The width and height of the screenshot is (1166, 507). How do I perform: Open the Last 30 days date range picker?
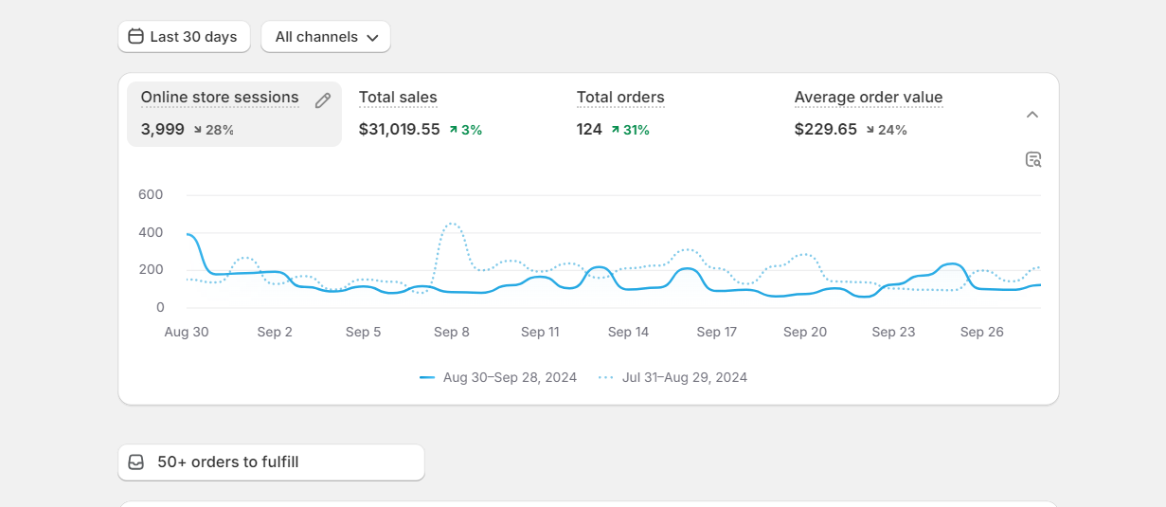185,37
